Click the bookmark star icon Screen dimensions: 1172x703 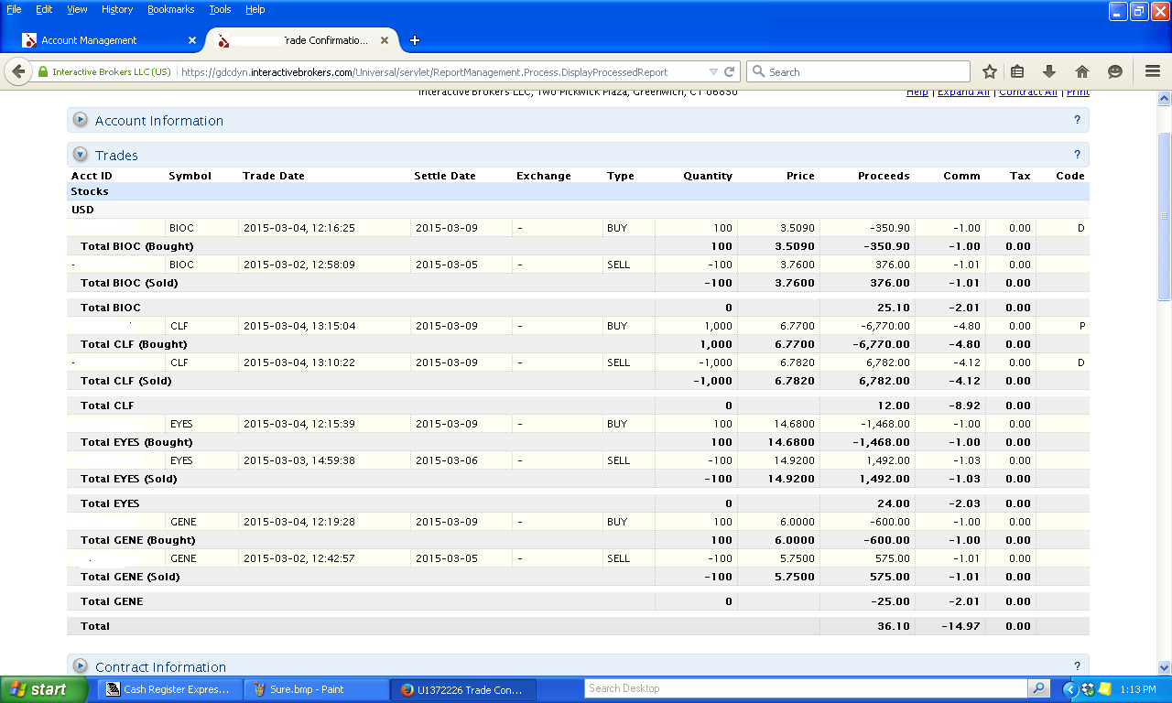coord(990,71)
